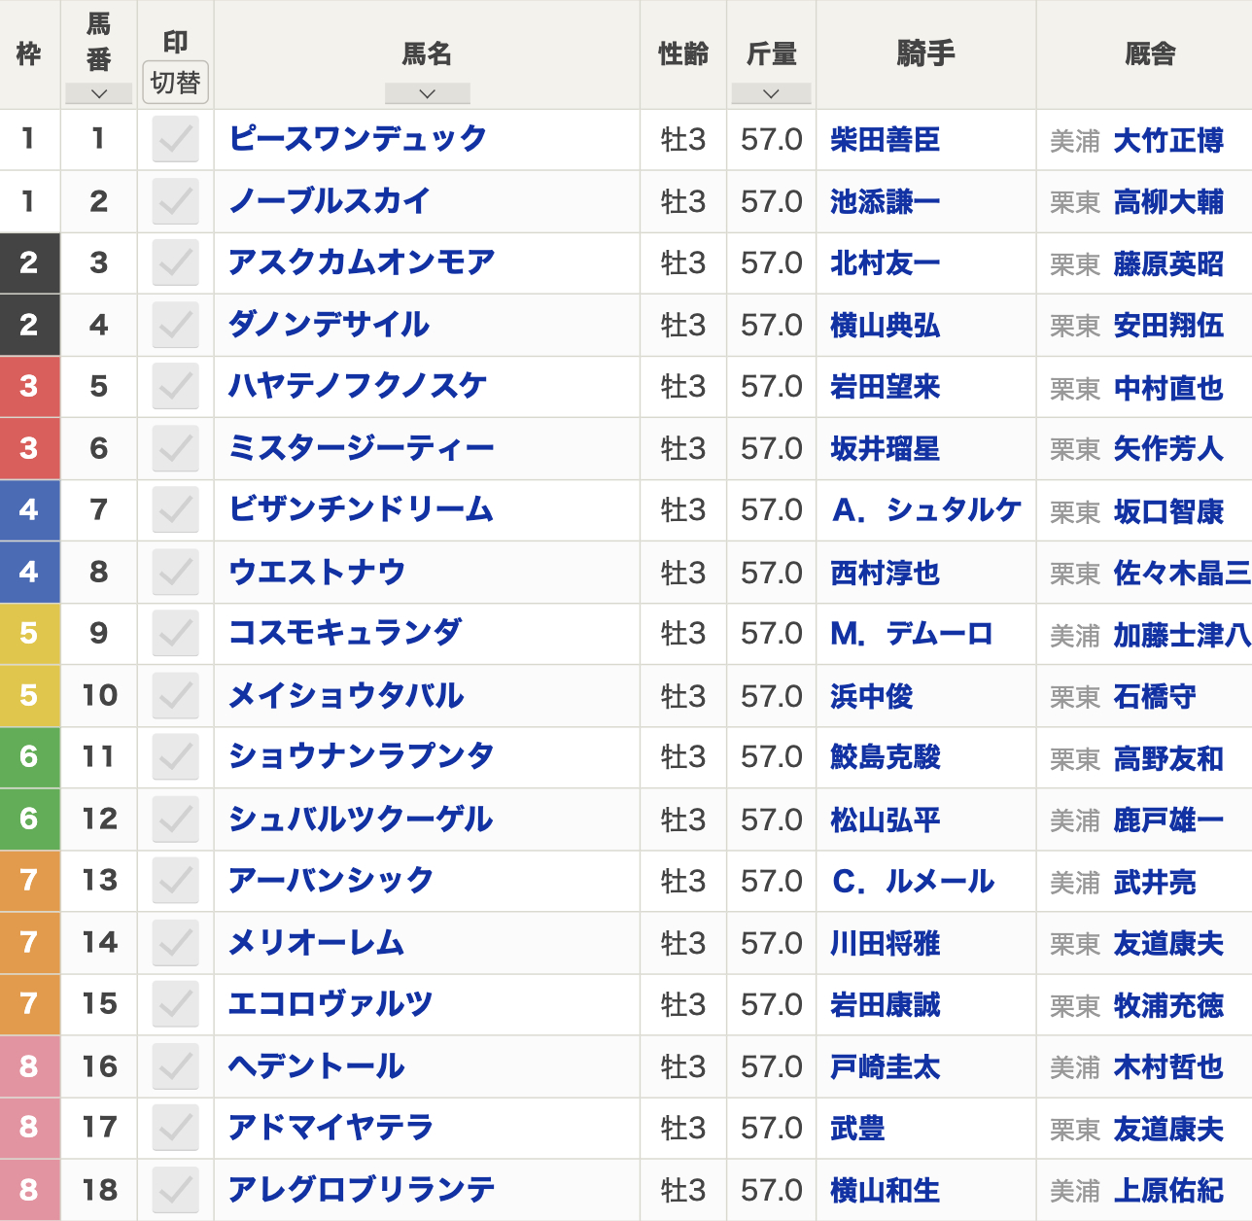Open the 斤量 sort dropdown arrow
This screenshot has width=1252, height=1221.
pos(771,93)
